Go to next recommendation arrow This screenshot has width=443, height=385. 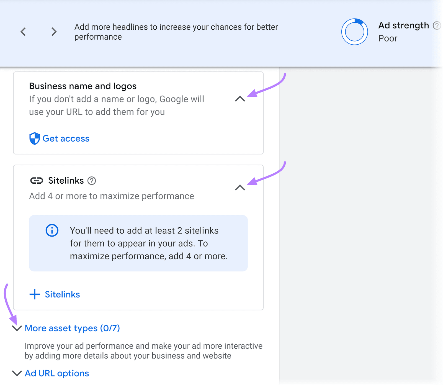[x=54, y=32]
